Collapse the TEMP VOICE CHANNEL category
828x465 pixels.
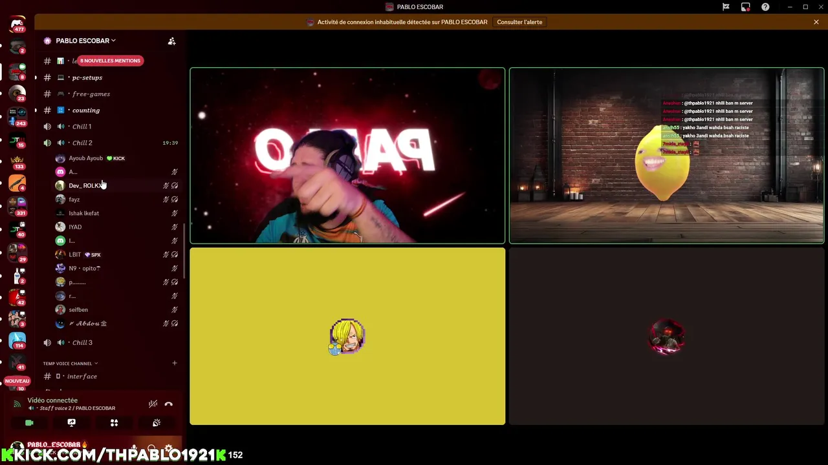(x=71, y=364)
